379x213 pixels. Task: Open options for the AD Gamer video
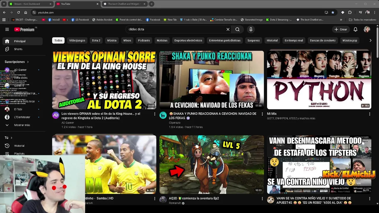[155, 114]
